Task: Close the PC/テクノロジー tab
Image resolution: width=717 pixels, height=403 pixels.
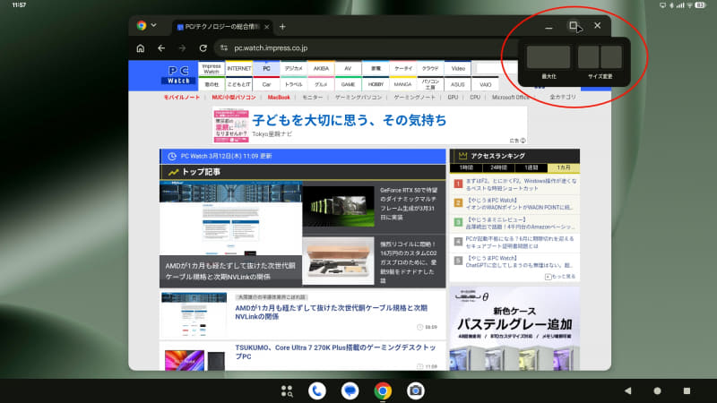Action: [x=266, y=27]
